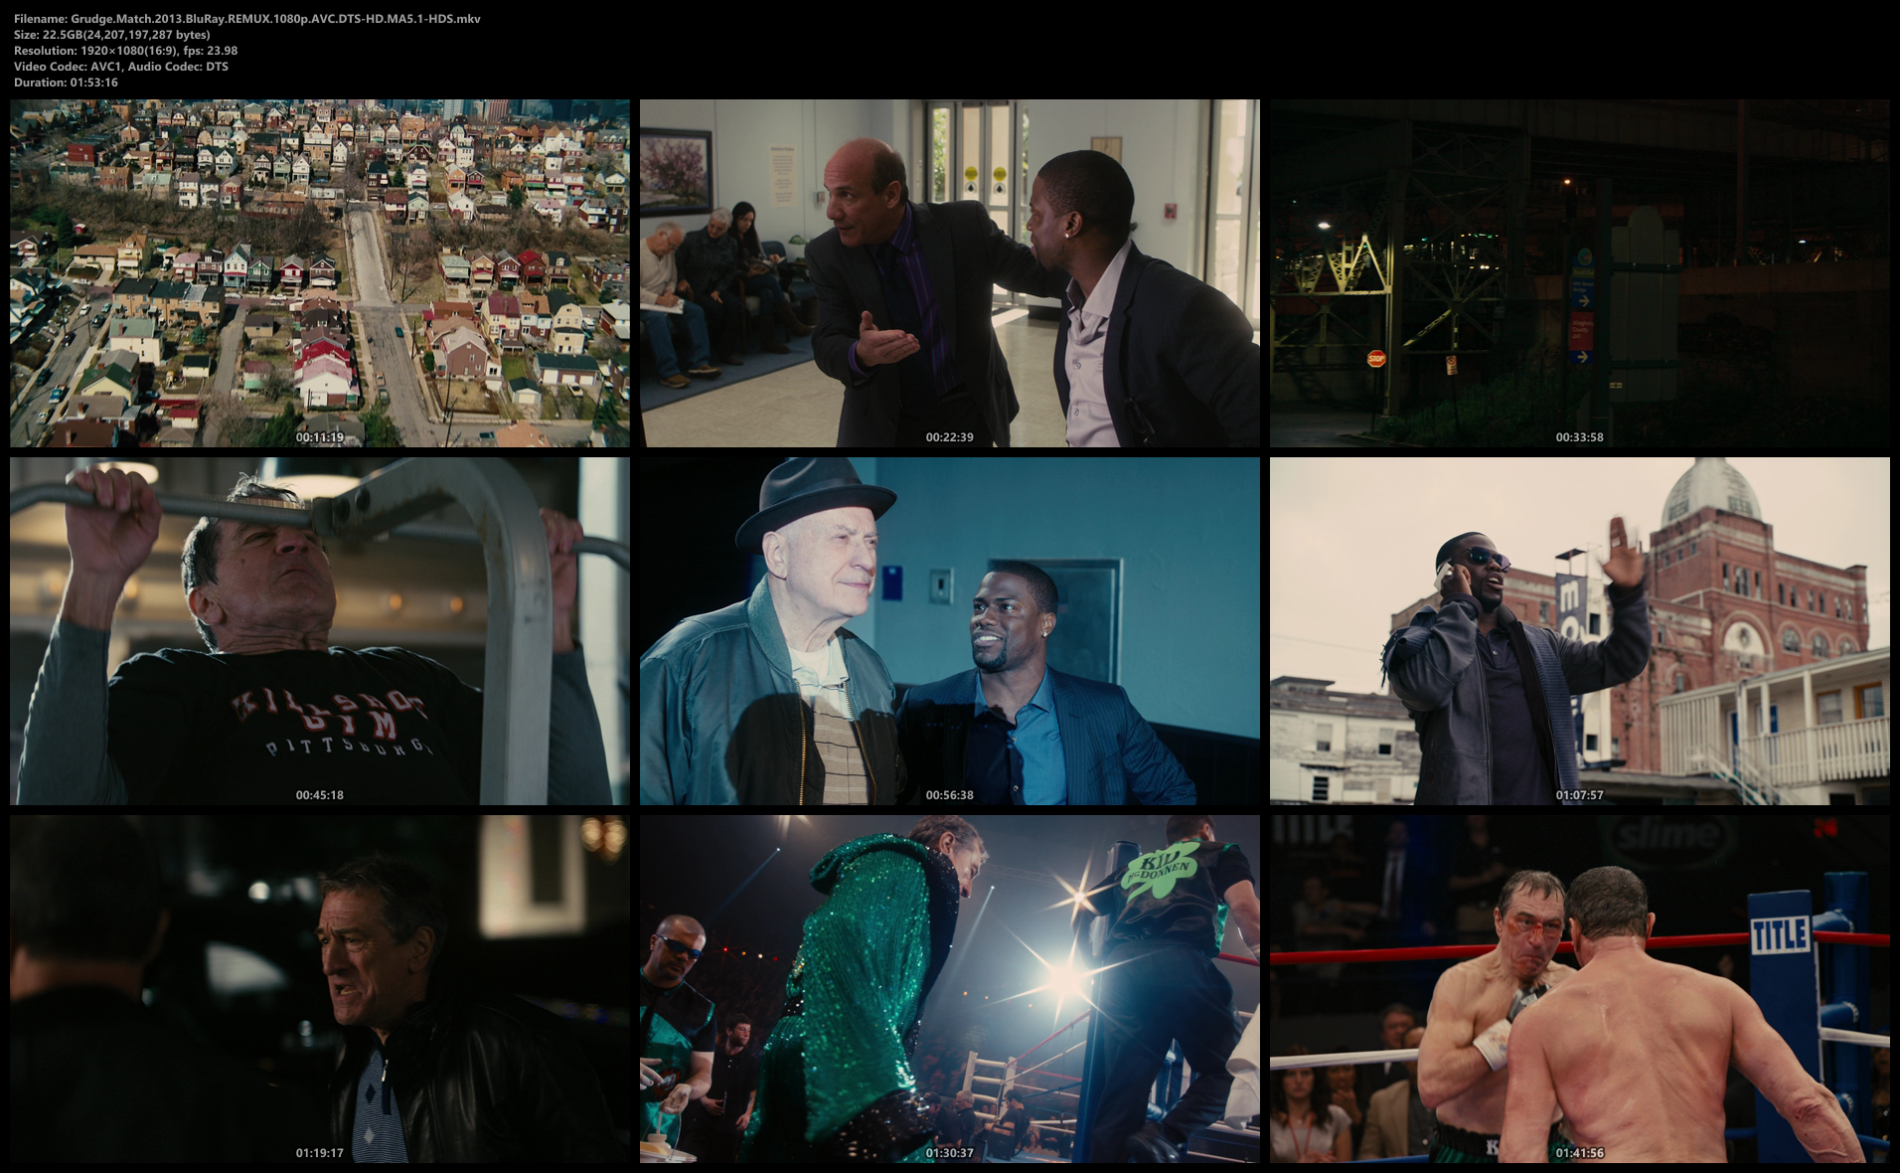Select the 01:30:37 timestamp label
The image size is (1900, 1173).
[949, 1153]
